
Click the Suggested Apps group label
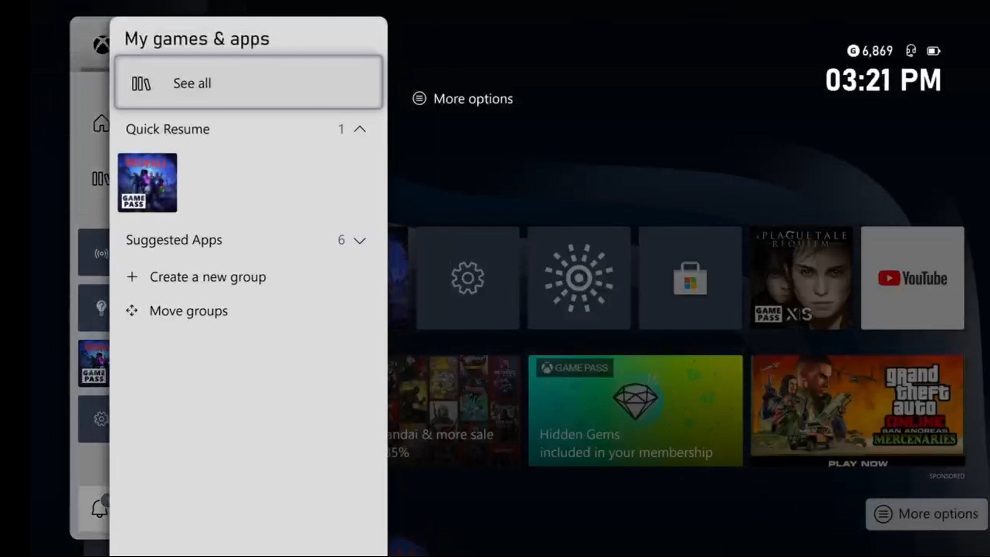pyautogui.click(x=174, y=240)
